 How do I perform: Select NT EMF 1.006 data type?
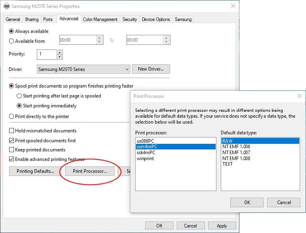tap(260, 147)
